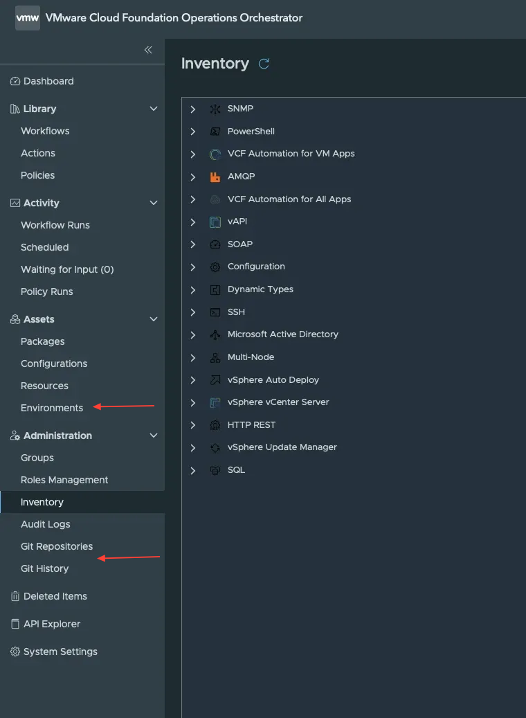Go to Git Repositories page
This screenshot has width=526, height=718.
pyautogui.click(x=57, y=546)
